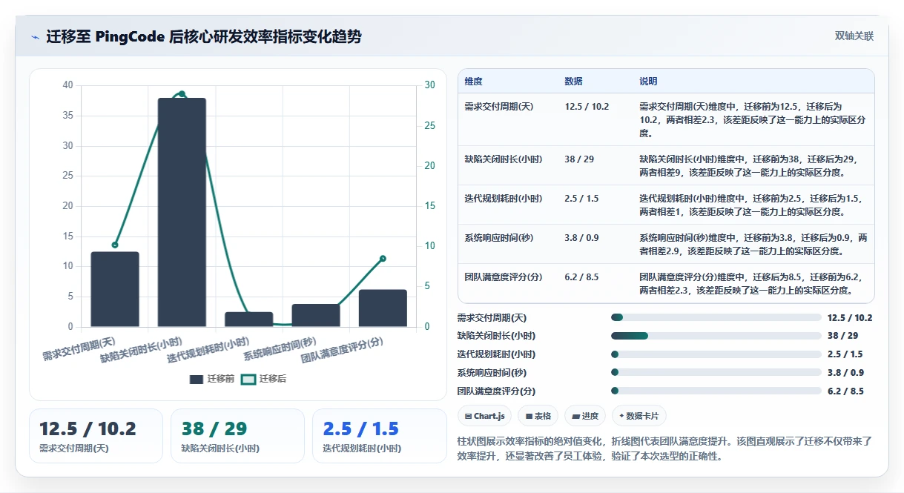The height and width of the screenshot is (493, 904).
Task: Click the 说明 column header
Action: pos(648,82)
